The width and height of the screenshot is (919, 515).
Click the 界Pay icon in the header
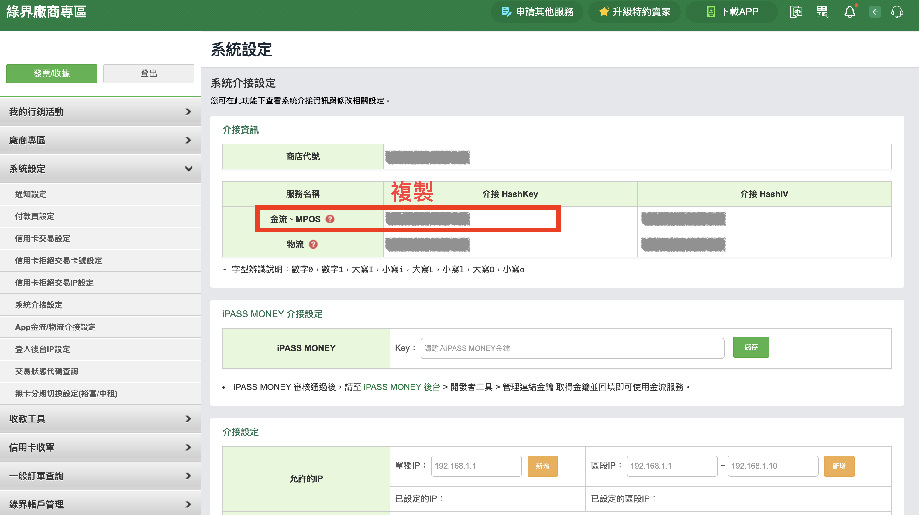[x=822, y=12]
